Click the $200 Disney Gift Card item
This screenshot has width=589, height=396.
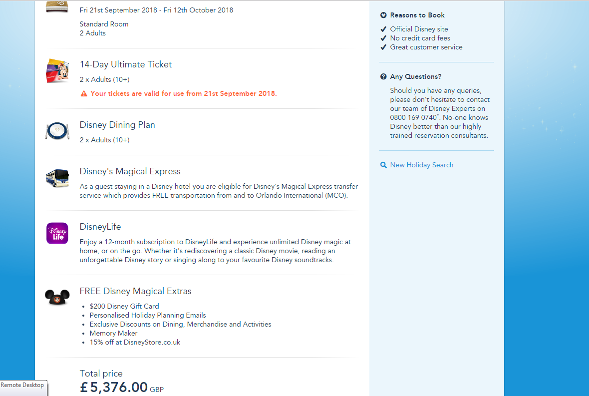[124, 306]
